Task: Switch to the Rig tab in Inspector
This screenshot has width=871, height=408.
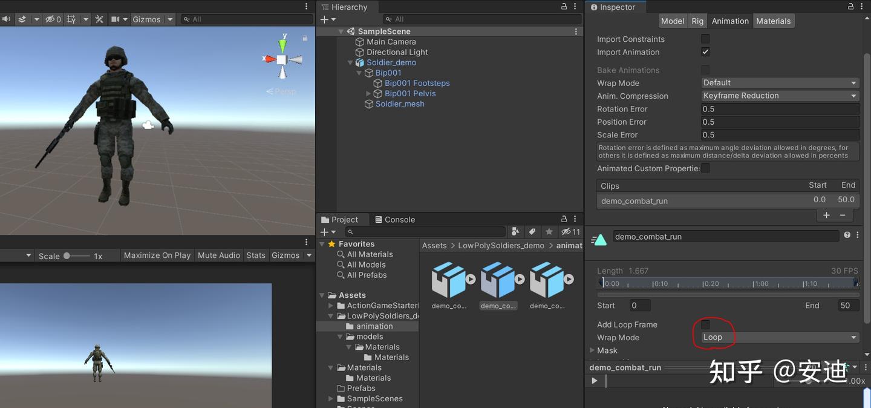Action: coord(697,20)
